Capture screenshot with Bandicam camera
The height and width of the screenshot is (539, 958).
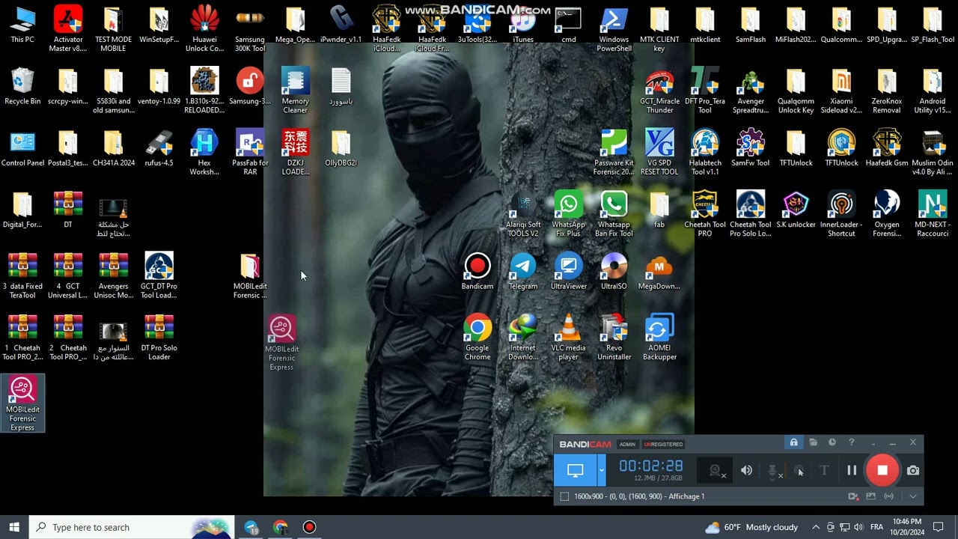(x=913, y=471)
